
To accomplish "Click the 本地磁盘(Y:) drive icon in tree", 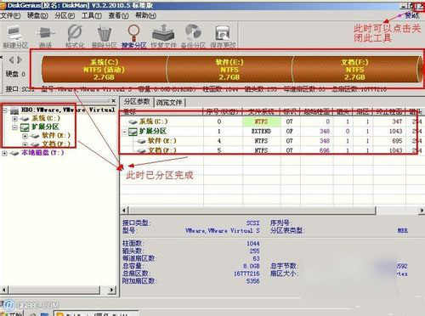I will coord(14,153).
